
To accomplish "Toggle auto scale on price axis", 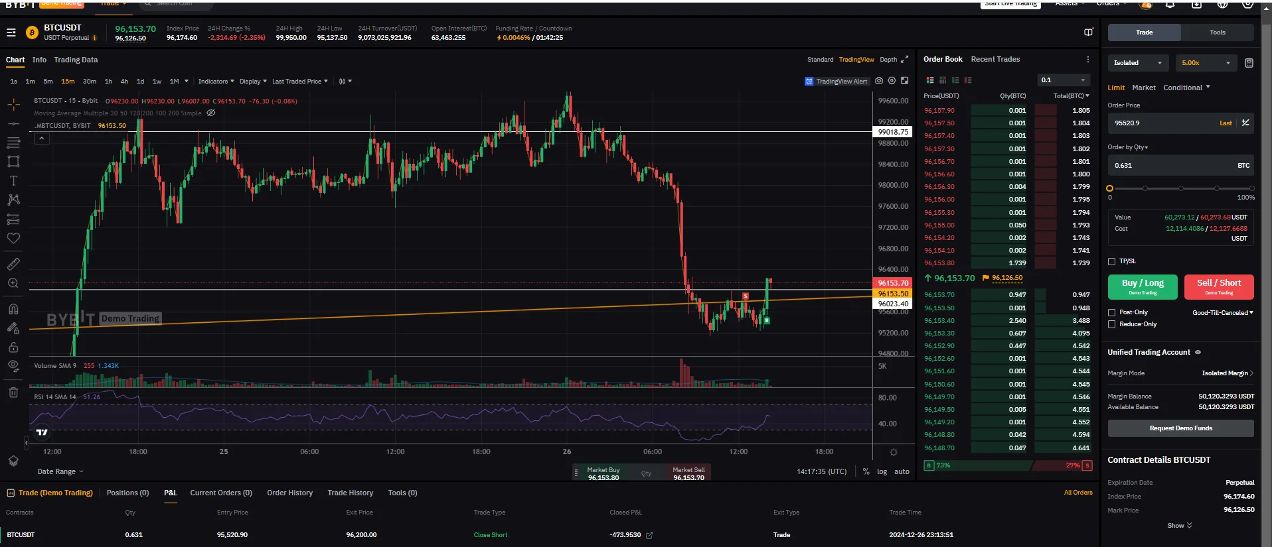I will pyautogui.click(x=902, y=471).
